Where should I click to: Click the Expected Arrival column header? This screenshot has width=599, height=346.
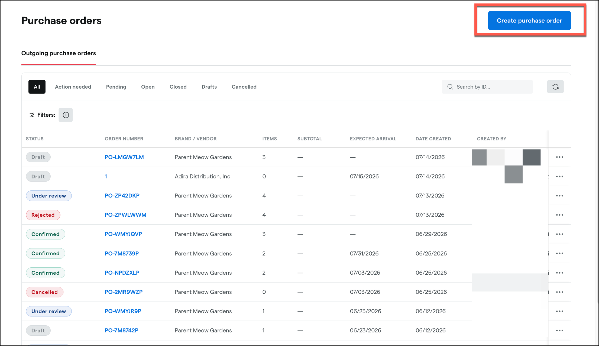(373, 139)
